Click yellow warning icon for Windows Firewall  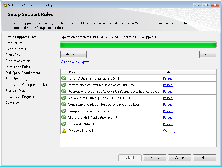pos(64,131)
